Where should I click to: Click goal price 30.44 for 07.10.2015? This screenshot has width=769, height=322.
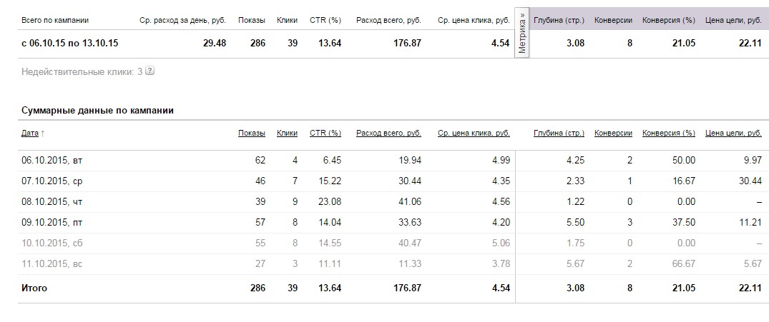point(750,181)
